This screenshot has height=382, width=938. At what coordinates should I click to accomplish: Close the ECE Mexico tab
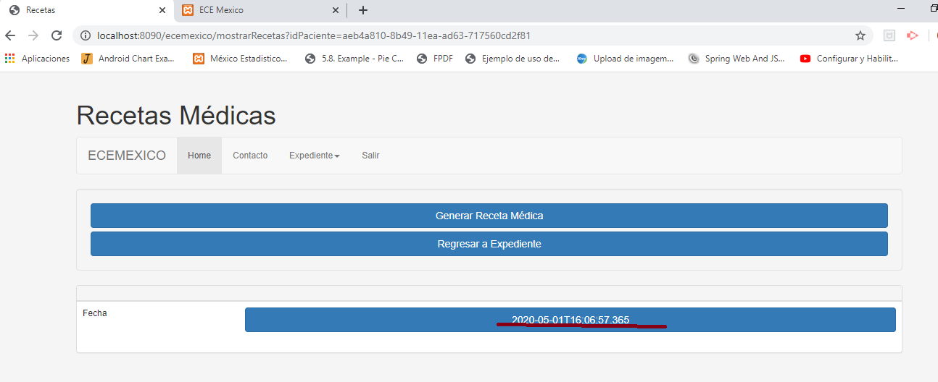(x=336, y=10)
